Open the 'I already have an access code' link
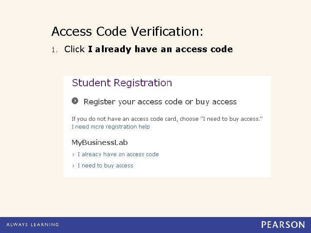 click(118, 154)
